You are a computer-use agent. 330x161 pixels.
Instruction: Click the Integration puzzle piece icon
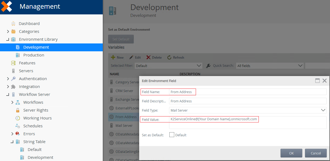pyautogui.click(x=13, y=87)
